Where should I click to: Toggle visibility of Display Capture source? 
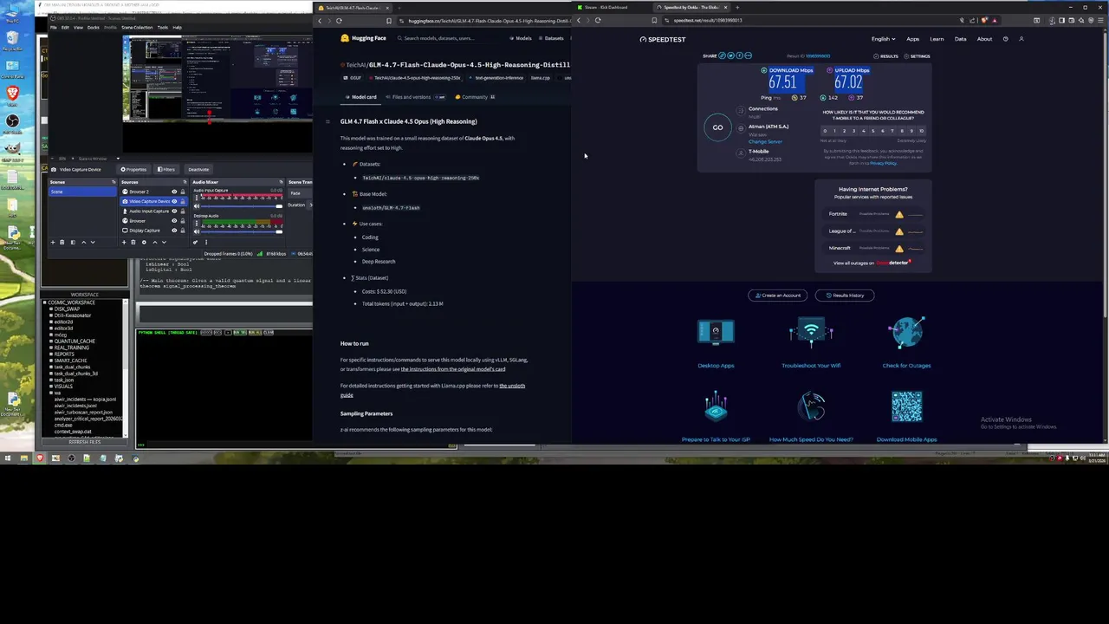tap(174, 231)
